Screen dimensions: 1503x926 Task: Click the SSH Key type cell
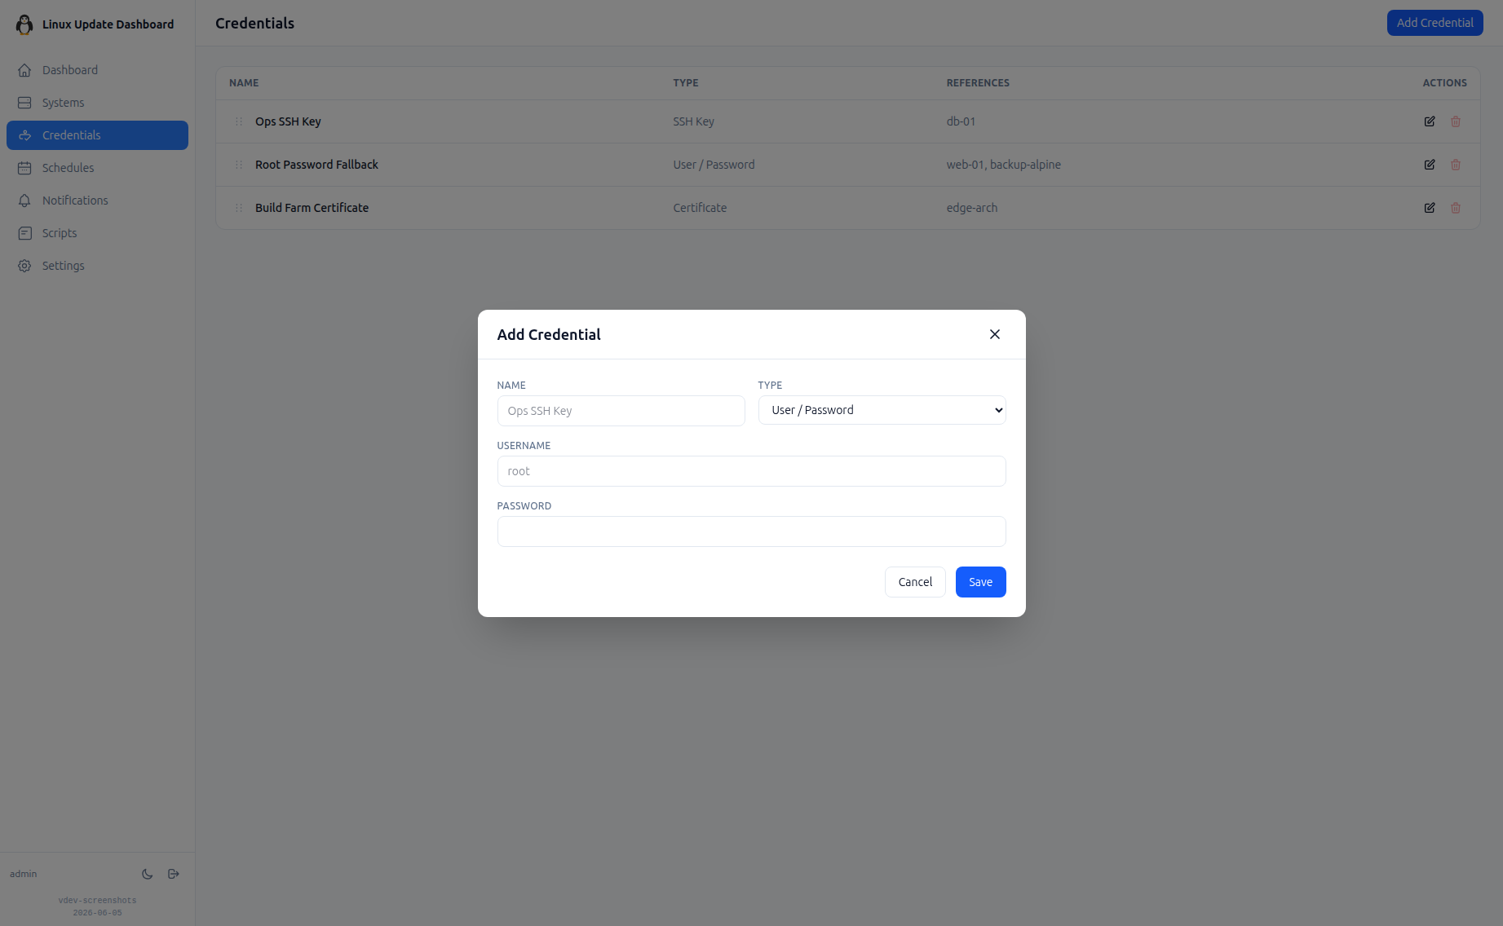[x=693, y=121]
